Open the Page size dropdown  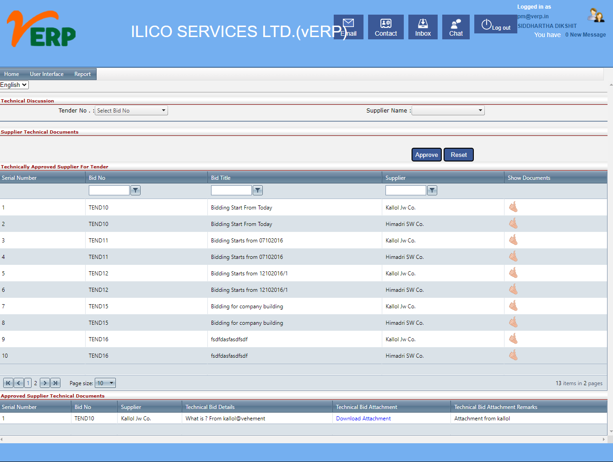(x=105, y=383)
